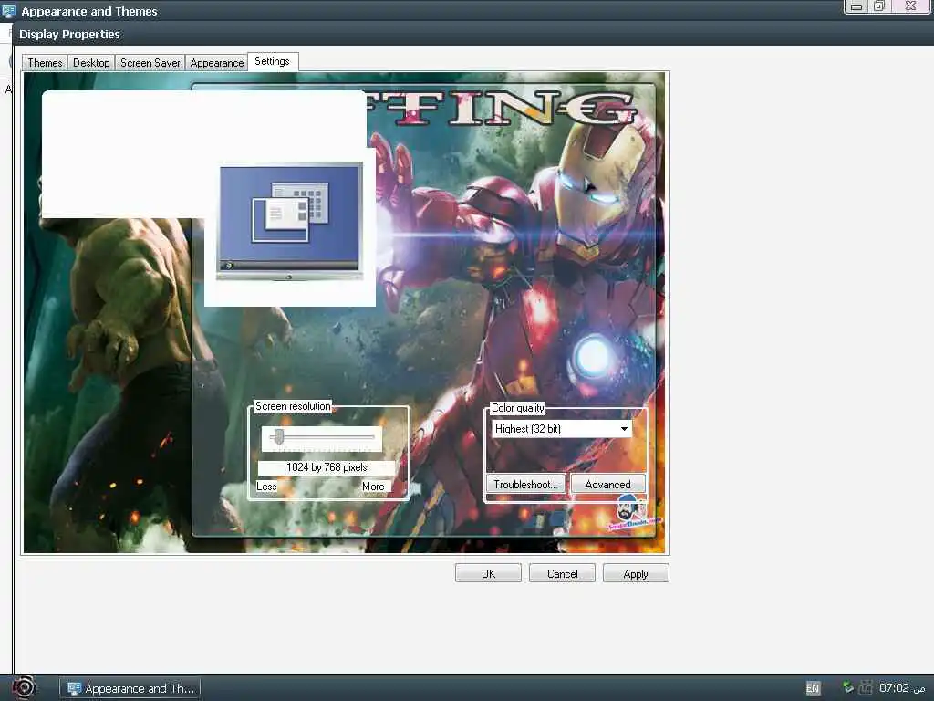Open Advanced display settings
This screenshot has width=934, height=701.
607,484
